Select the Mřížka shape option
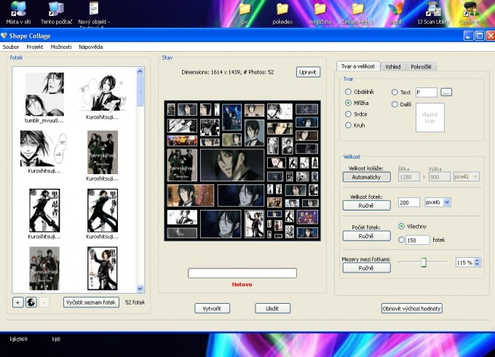495x357 pixels. coord(348,103)
